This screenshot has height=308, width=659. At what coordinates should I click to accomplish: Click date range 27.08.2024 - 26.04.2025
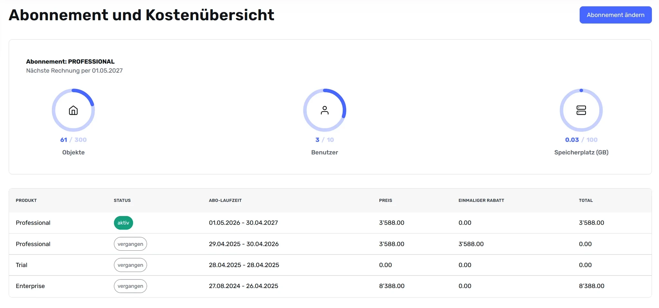pyautogui.click(x=244, y=286)
